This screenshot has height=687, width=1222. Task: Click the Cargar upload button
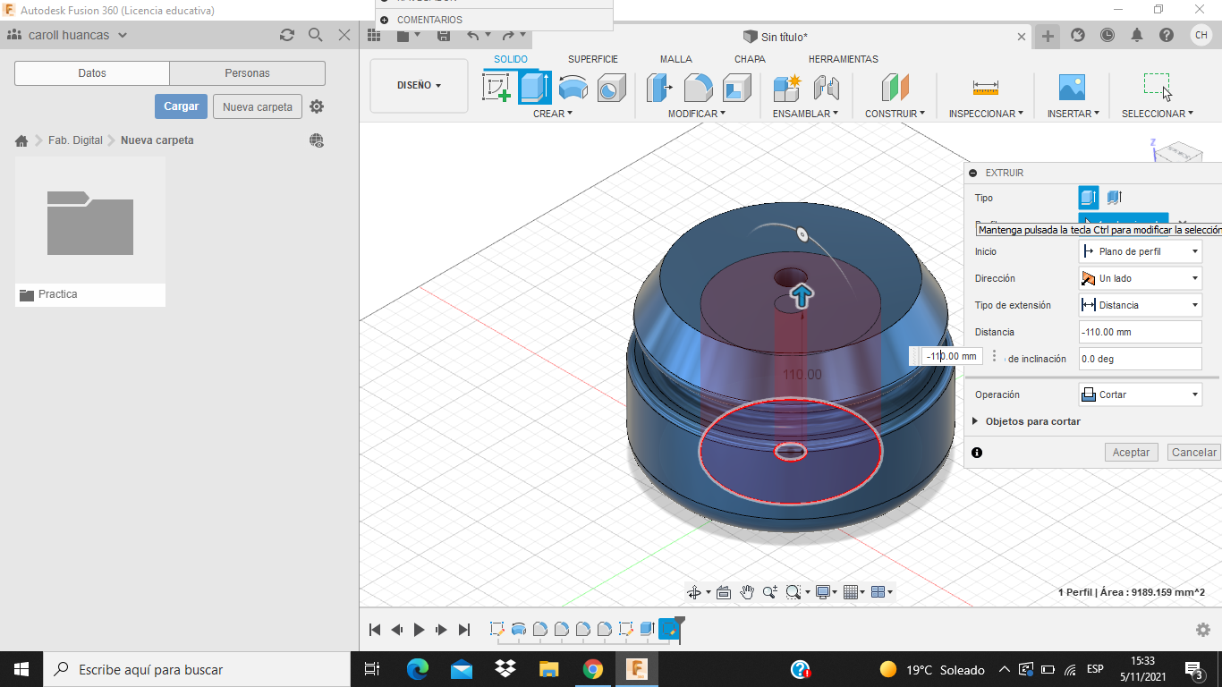coord(181,106)
